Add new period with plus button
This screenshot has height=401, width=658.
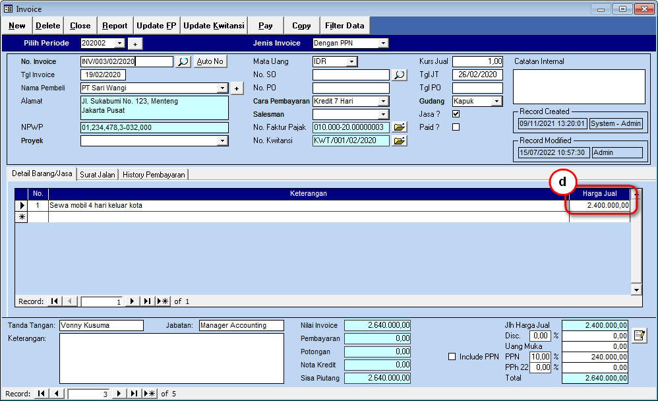[x=135, y=44]
